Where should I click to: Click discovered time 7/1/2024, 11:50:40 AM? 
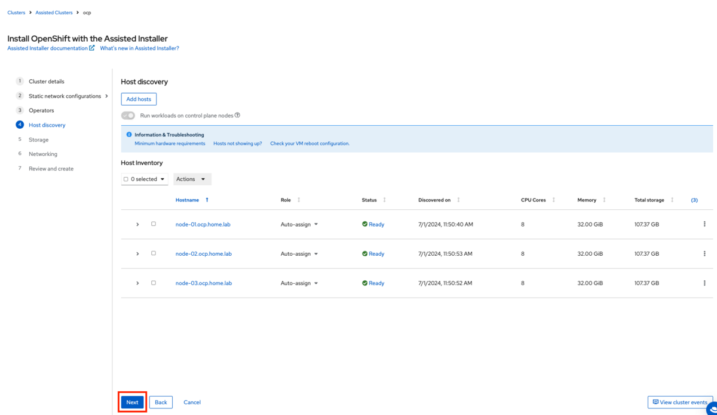[x=445, y=224]
